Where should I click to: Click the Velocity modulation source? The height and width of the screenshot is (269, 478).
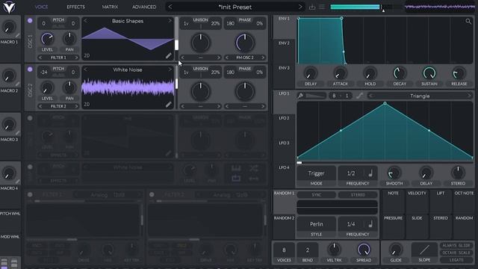(417, 201)
